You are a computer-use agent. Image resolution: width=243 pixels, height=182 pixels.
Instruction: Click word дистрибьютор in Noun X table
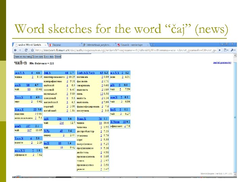click(85, 131)
